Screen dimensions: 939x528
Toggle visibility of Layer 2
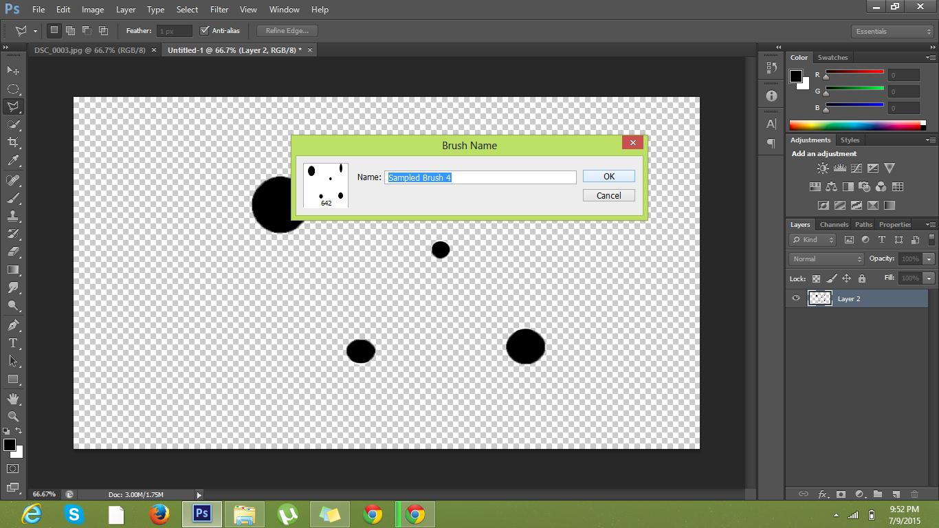[796, 298]
